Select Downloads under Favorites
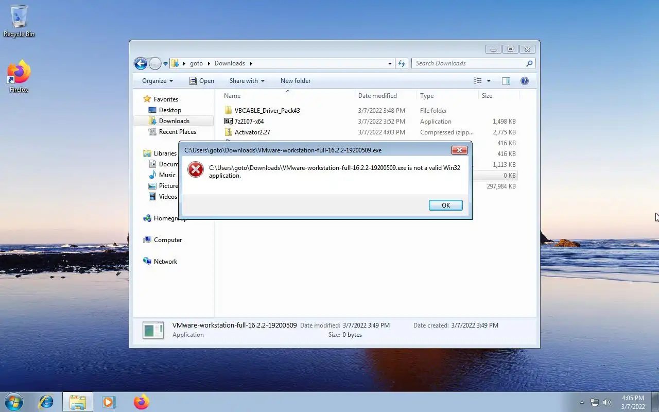The height and width of the screenshot is (412, 659). click(174, 121)
